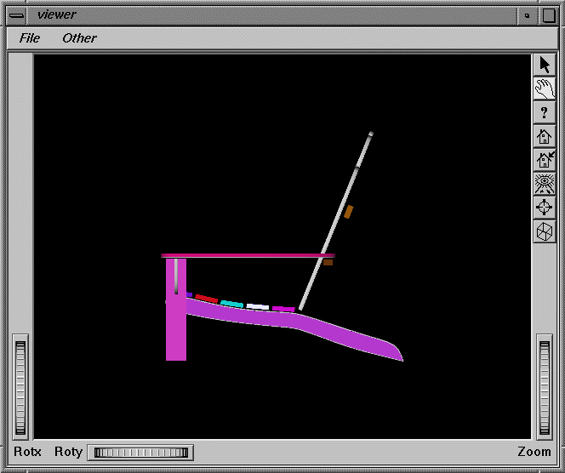Toggle the perspective cube camera icon
Image resolution: width=565 pixels, height=473 pixels.
(545, 231)
